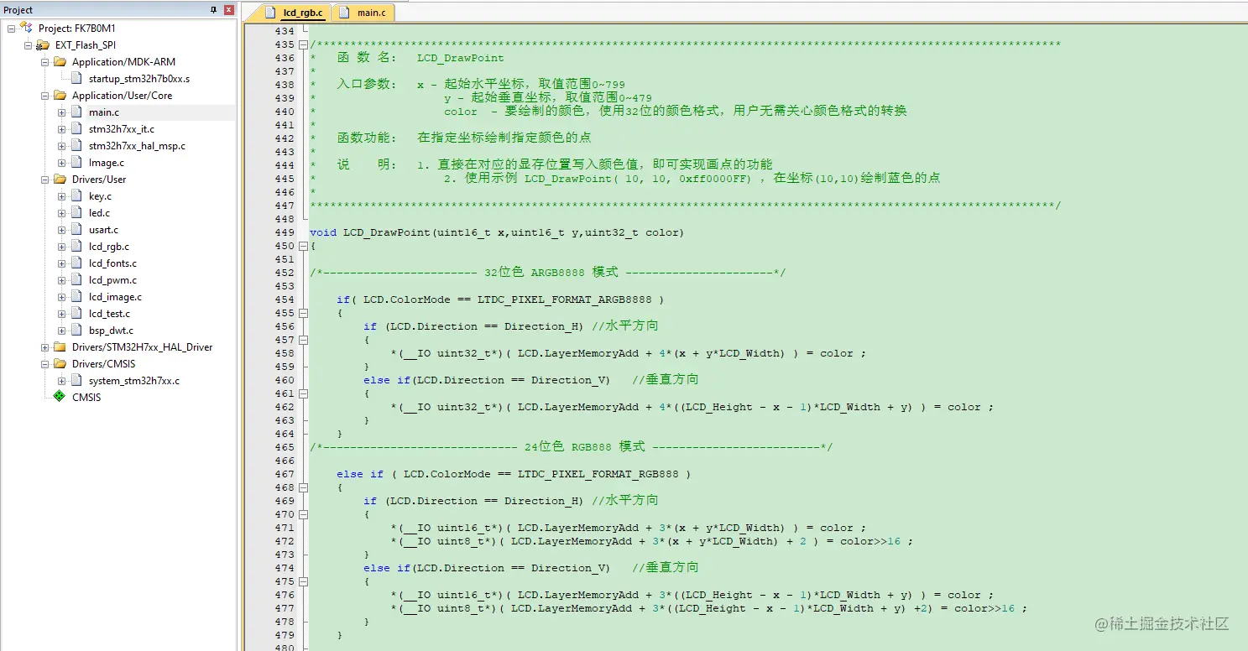Click the EXT_Flash_SPI target icon
Image resolution: width=1248 pixels, height=651 pixels.
click(x=42, y=45)
